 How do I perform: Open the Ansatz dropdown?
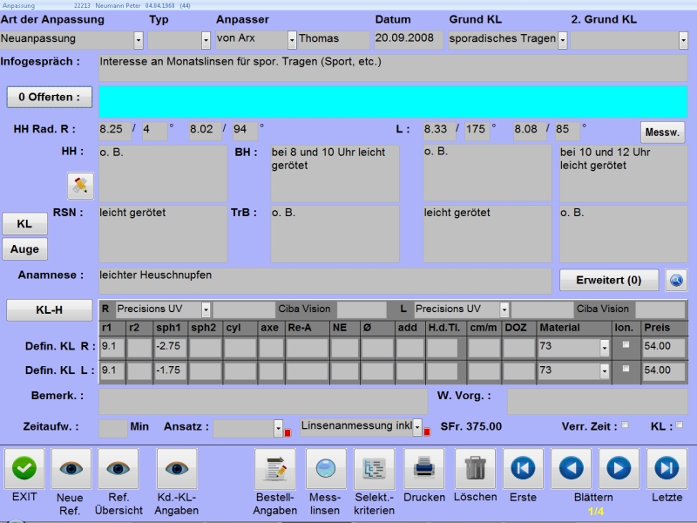[278, 428]
